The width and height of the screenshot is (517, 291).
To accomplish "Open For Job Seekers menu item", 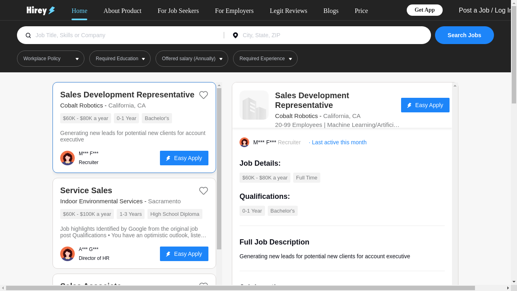I will [x=178, y=11].
